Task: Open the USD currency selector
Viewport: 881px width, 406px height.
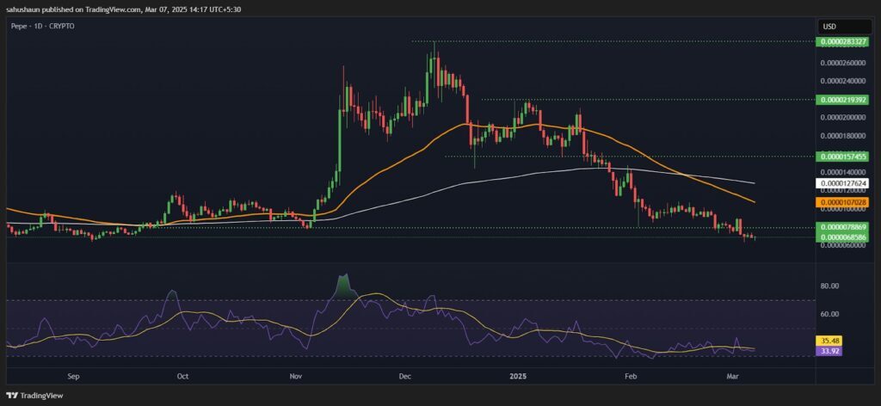Action: [x=829, y=26]
